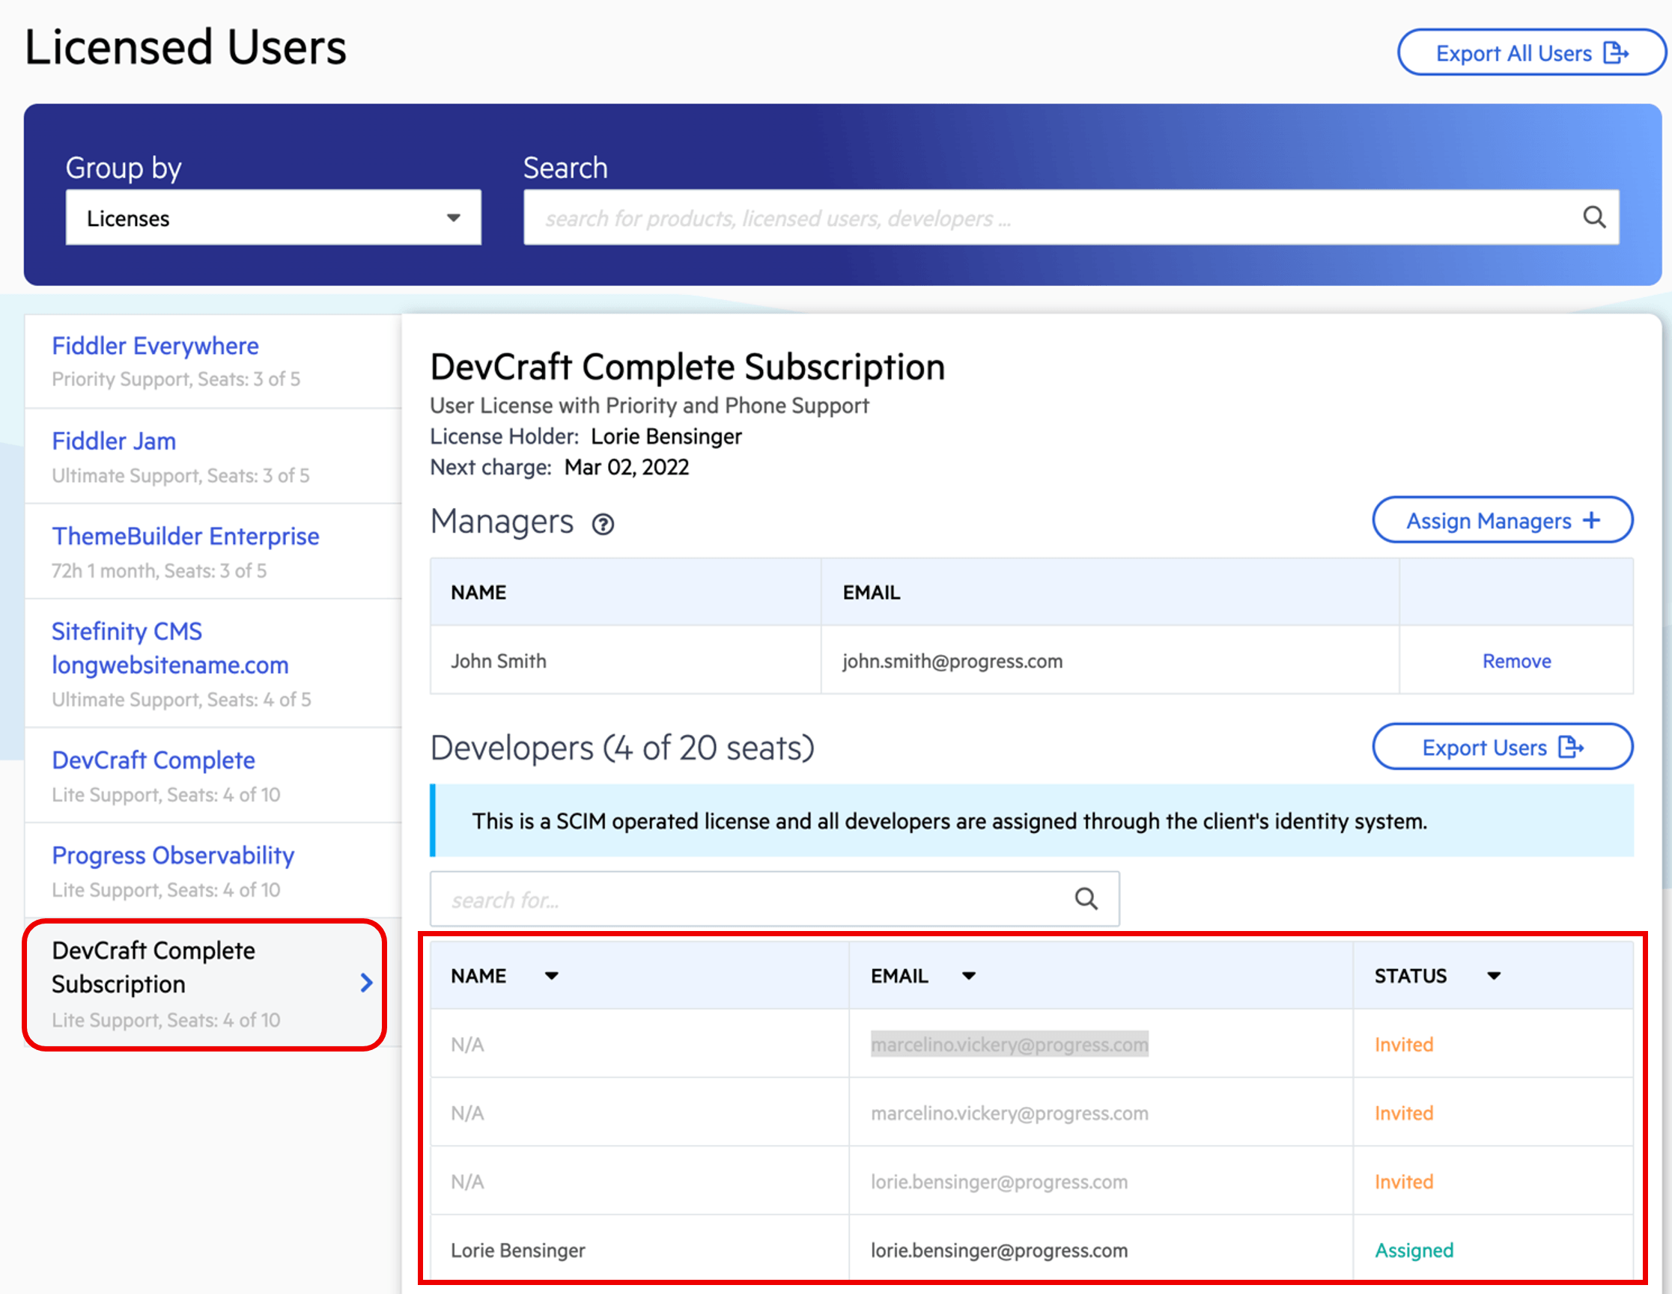
Task: Sort developers by the NAME column arrow
Action: (x=551, y=977)
